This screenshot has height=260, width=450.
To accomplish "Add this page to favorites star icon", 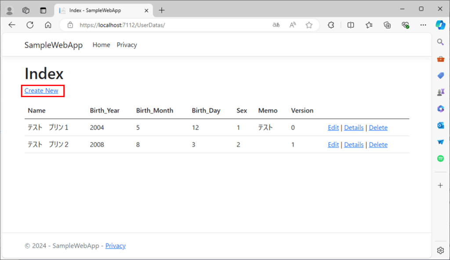I will 309,25.
